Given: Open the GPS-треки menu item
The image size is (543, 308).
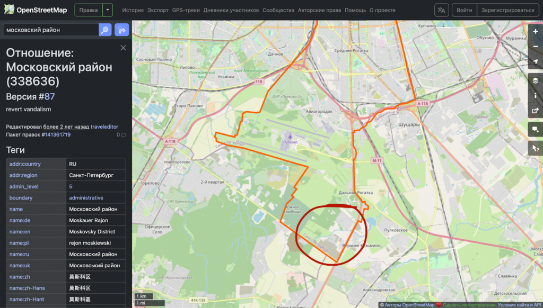Looking at the screenshot, I should point(186,10).
